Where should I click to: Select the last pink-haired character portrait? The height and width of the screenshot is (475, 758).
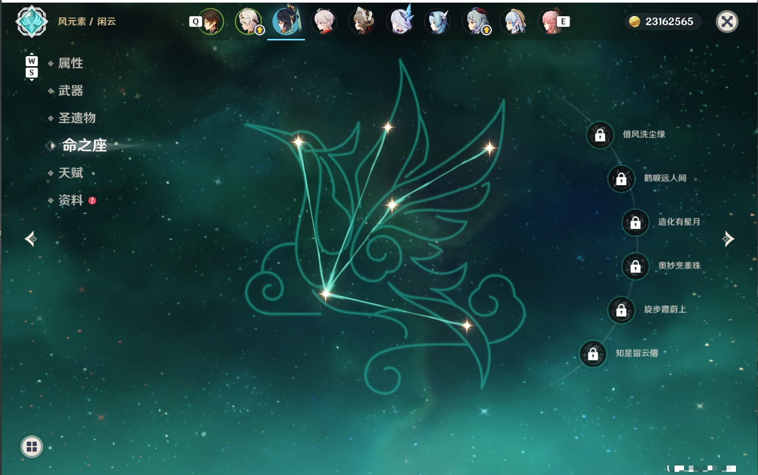[551, 22]
